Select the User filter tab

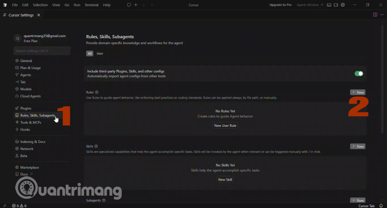(x=100, y=54)
